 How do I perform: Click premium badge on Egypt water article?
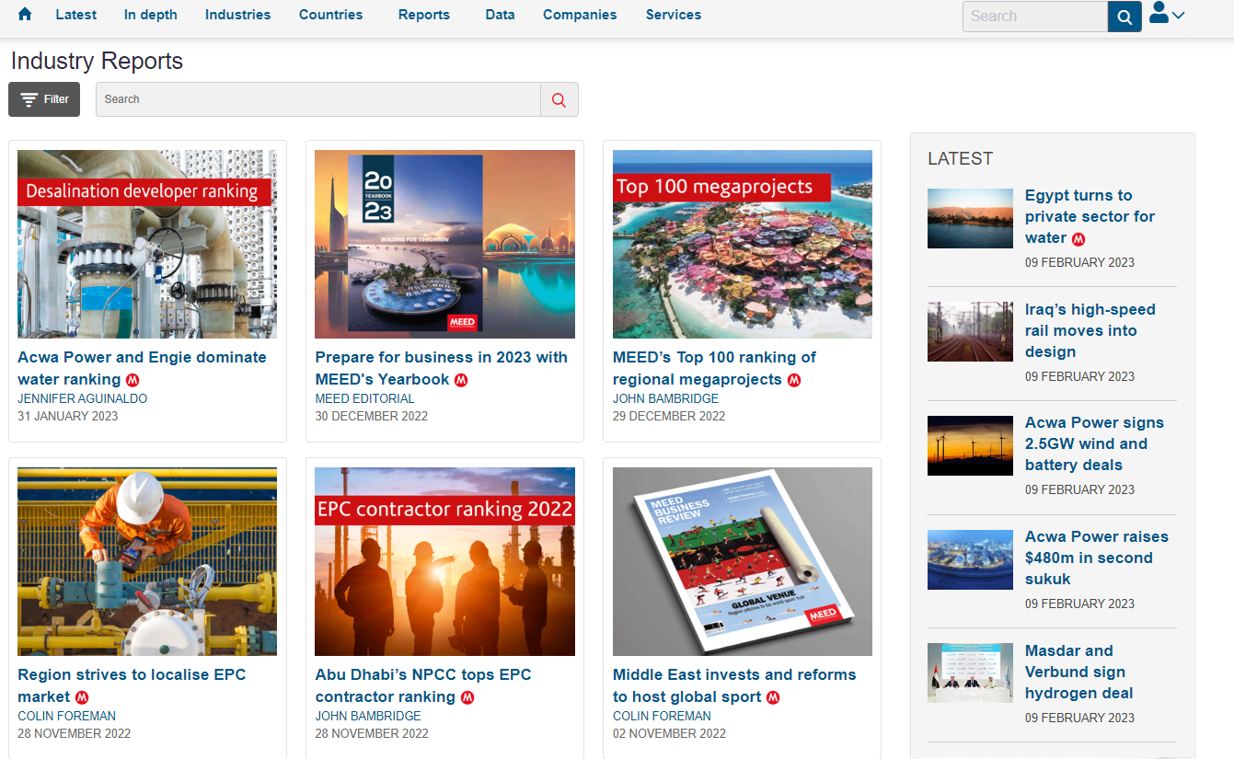point(1078,239)
